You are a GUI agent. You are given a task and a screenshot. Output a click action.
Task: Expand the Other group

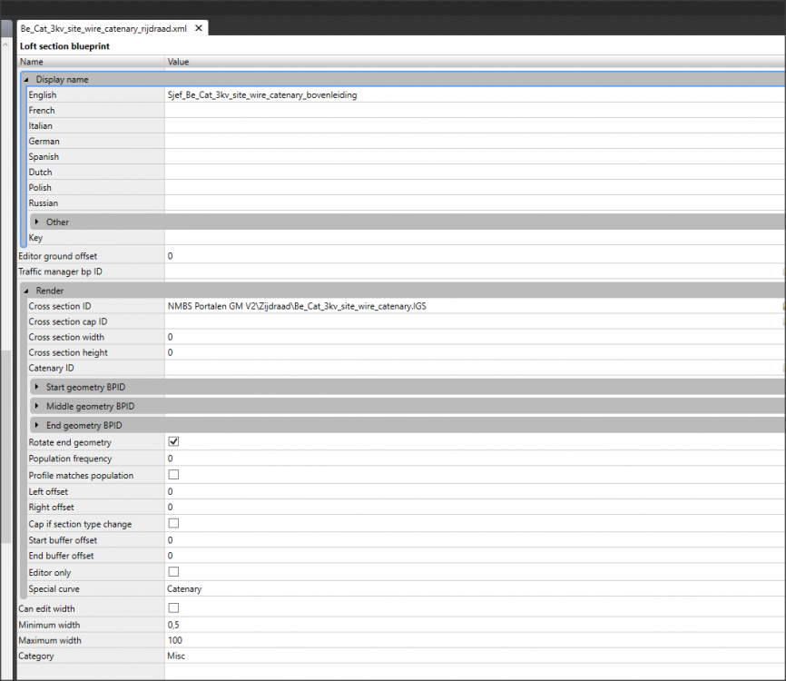tap(36, 222)
